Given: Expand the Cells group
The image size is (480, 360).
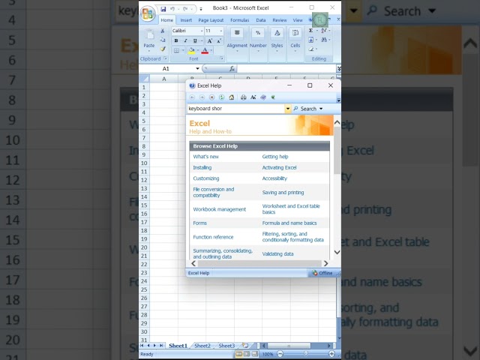Looking at the screenshot, I should 295,40.
